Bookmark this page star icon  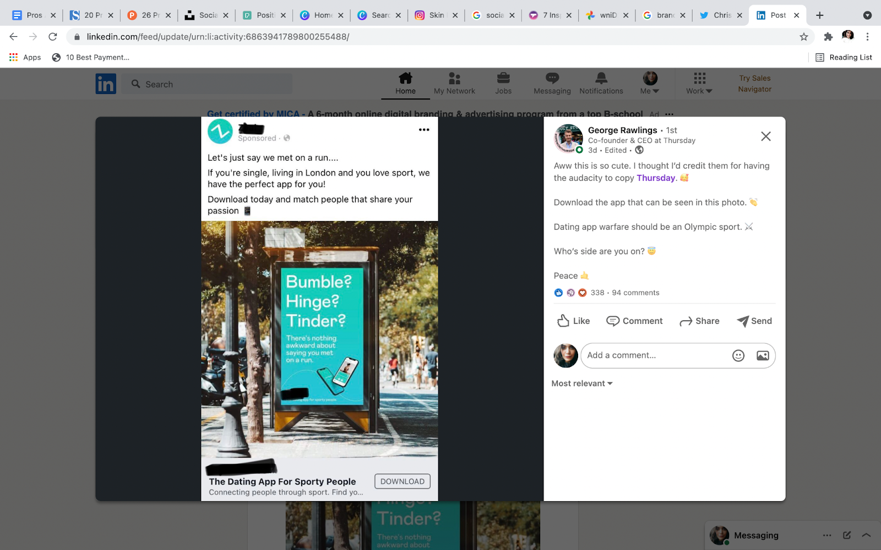(x=804, y=37)
